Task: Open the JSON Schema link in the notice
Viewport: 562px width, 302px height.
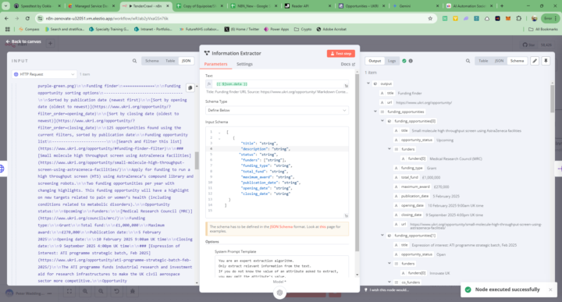Action: click(281, 227)
